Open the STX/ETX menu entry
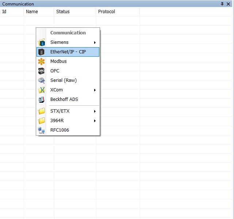Viewport: 234px width, 219px height. (68, 111)
